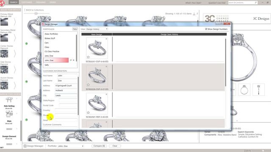Image resolution: width=271 pixels, height=152 pixels.
Task: Select John, Doe portfolio
Action: click(56, 60)
